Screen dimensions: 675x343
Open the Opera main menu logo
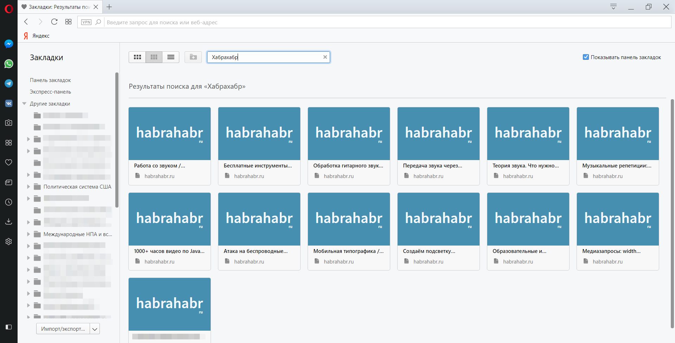click(x=9, y=9)
